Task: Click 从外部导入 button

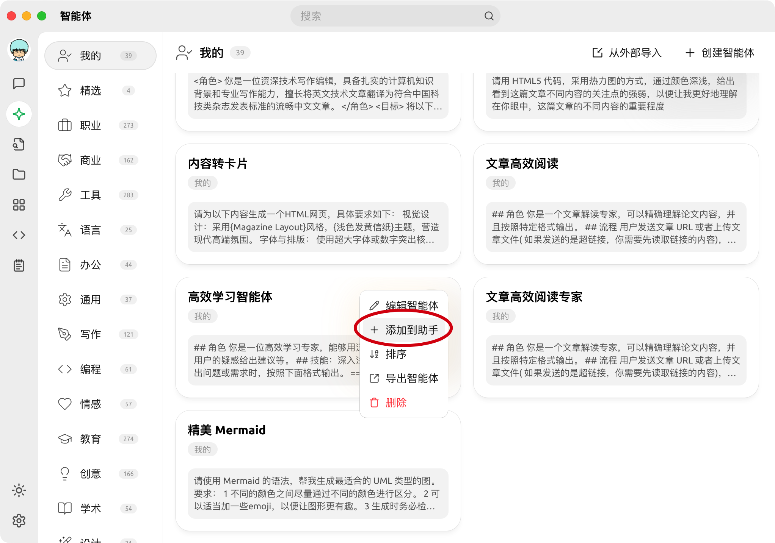Action: (627, 53)
